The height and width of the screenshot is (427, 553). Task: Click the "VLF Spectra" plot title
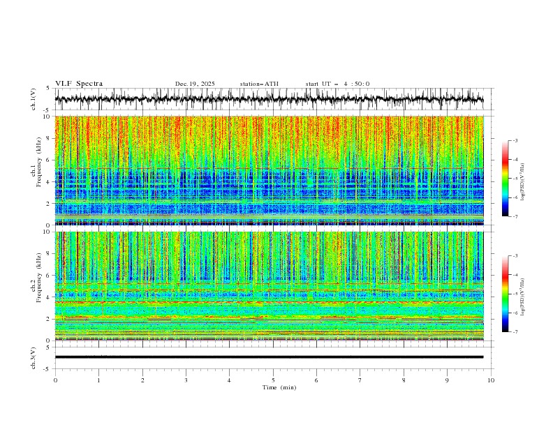pyautogui.click(x=79, y=84)
